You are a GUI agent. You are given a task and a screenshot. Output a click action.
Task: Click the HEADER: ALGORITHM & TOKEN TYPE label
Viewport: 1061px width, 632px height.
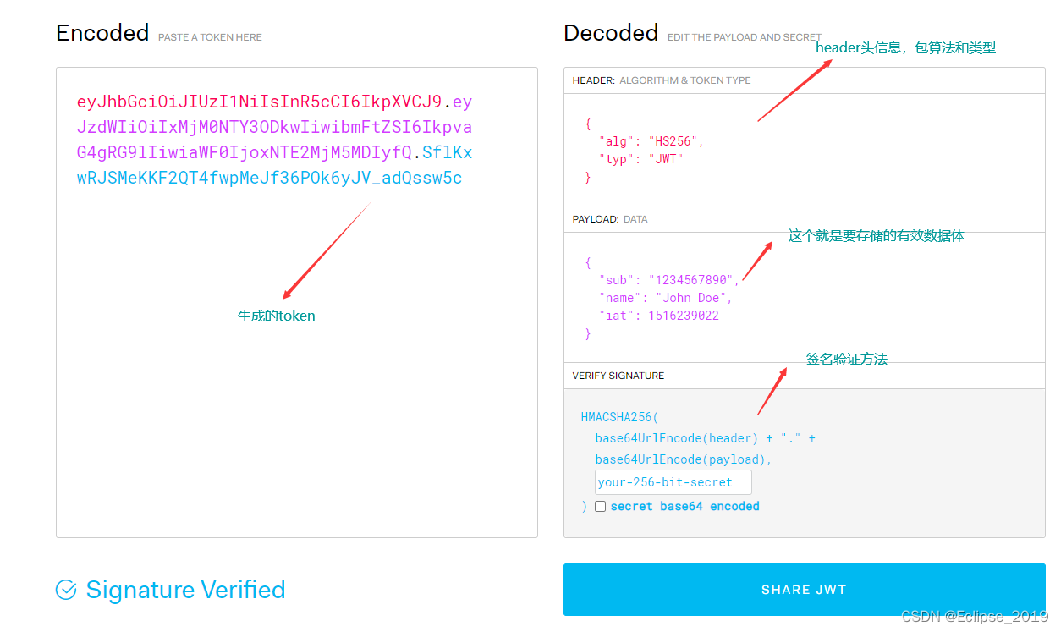pos(662,80)
